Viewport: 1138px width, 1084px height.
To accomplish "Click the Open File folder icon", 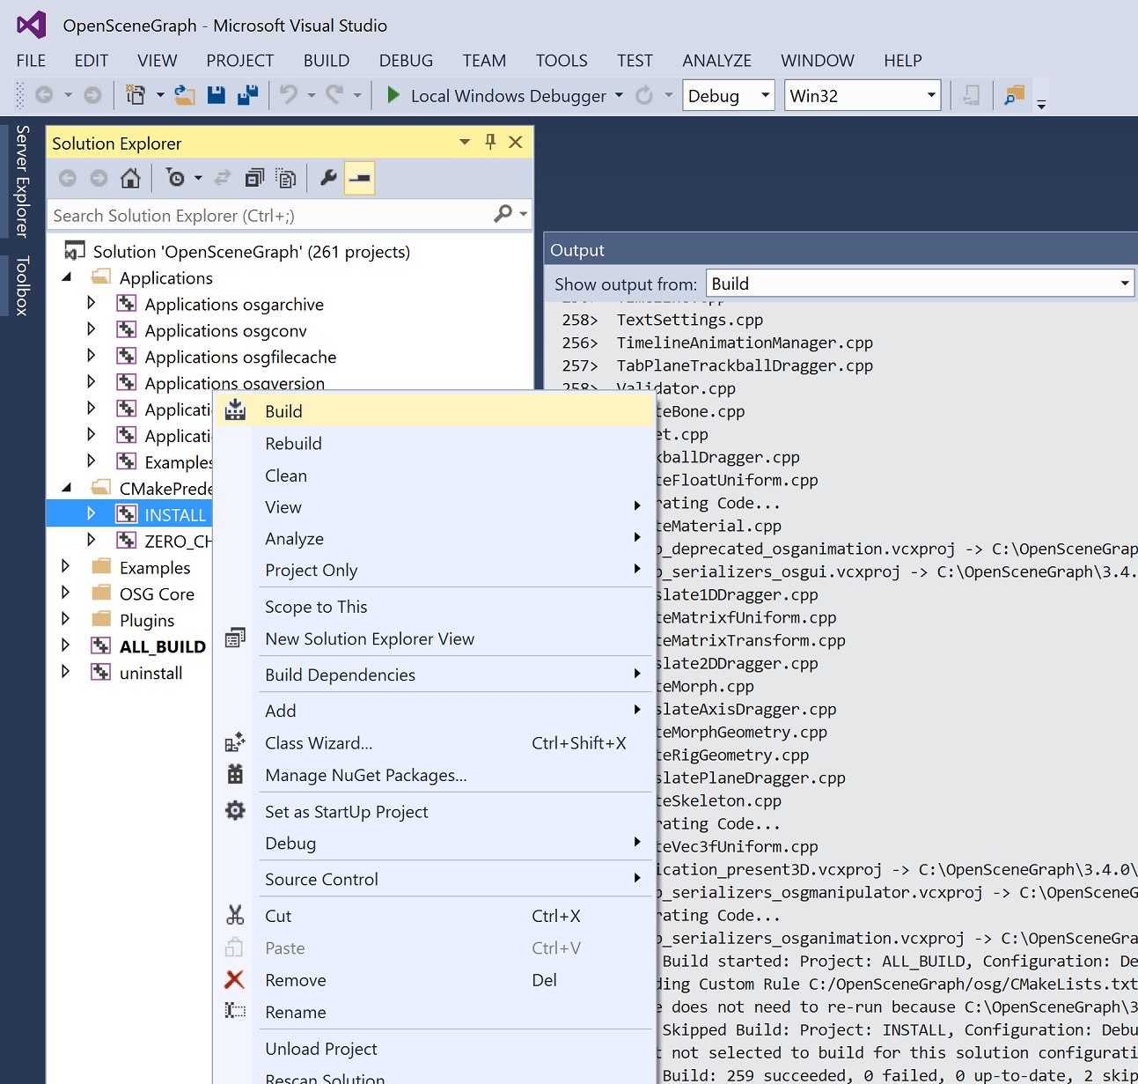I will click(x=185, y=95).
